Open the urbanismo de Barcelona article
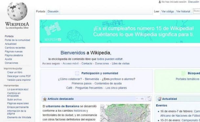 point(63,106)
